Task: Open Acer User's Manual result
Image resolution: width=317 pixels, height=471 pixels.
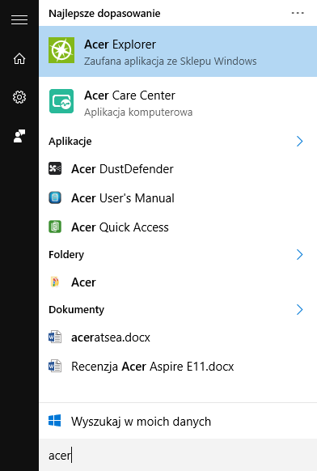Action: [178, 198]
